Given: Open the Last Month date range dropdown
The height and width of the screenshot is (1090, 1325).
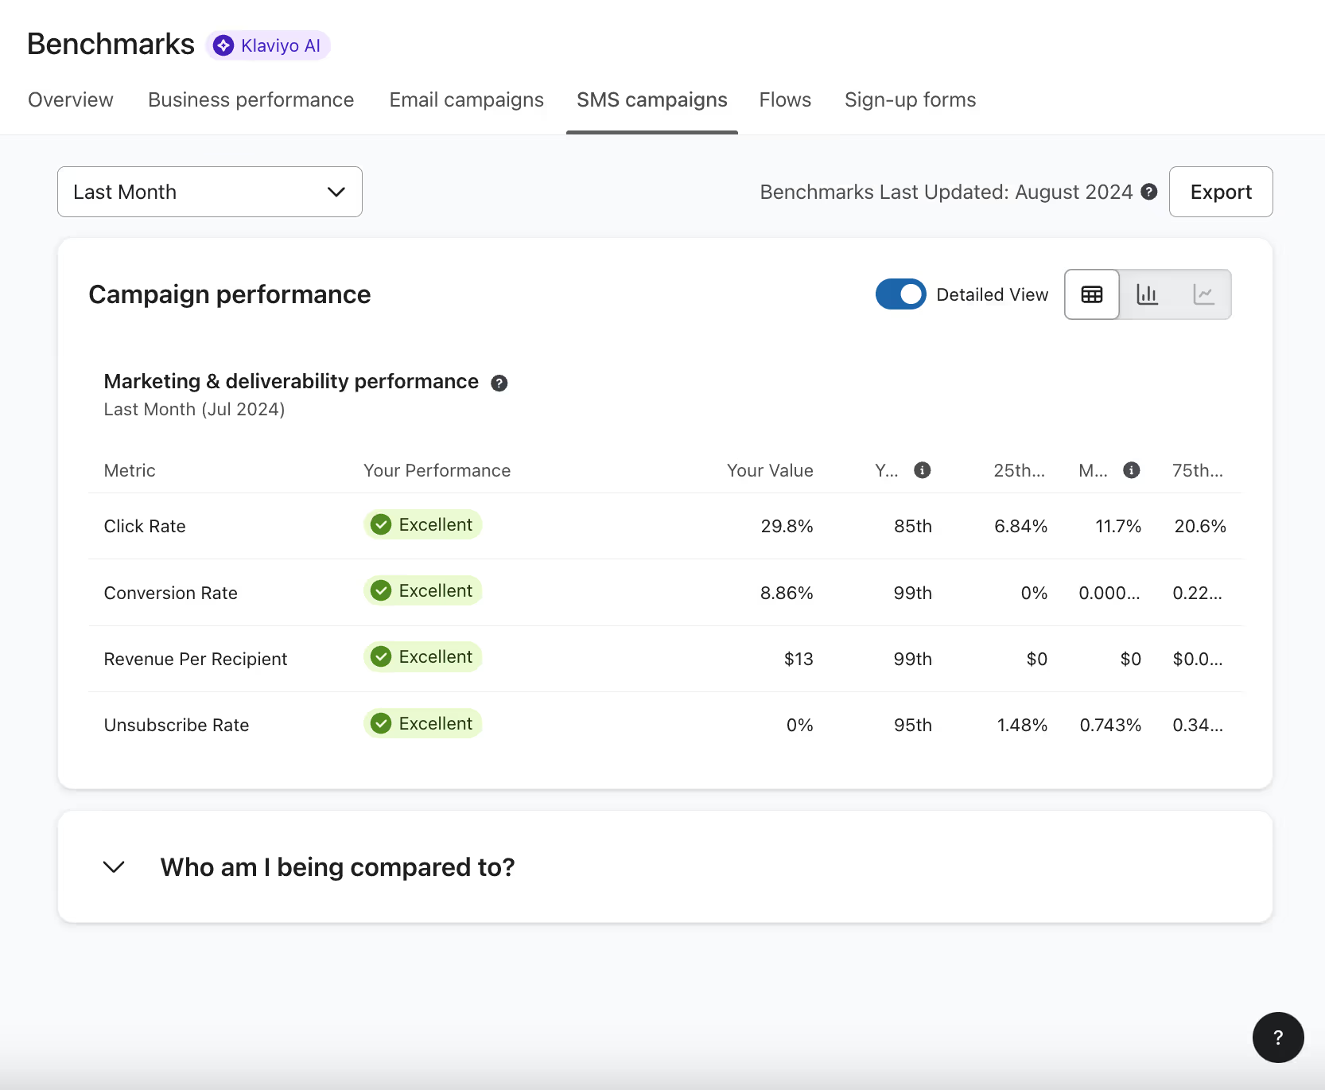Looking at the screenshot, I should (210, 192).
